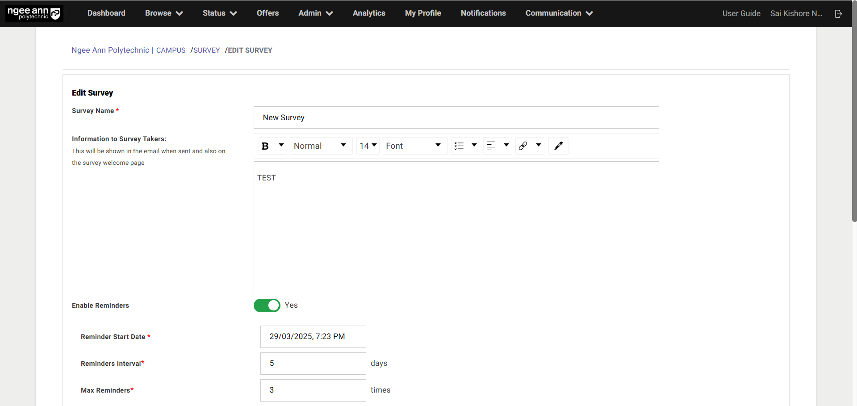
Task: Open the Communication menu
Action: 559,13
